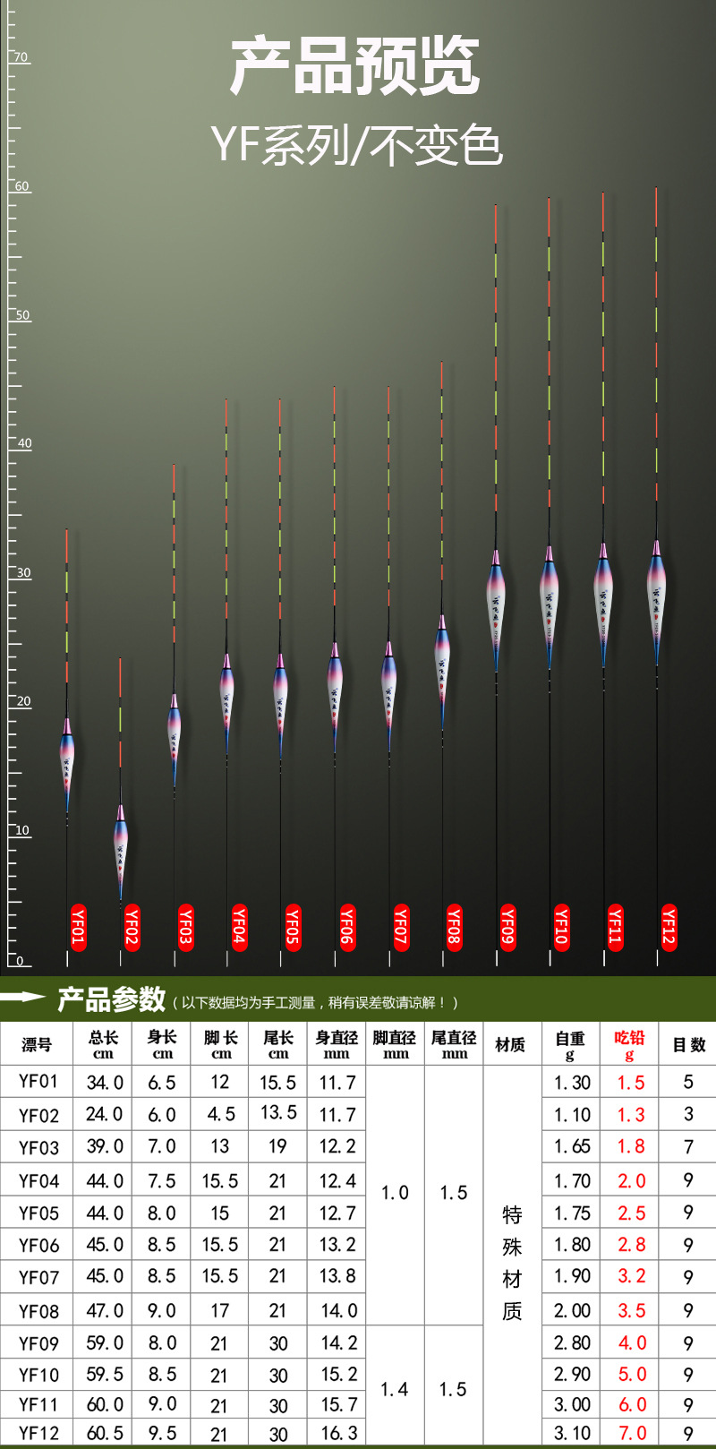Click the 特殊材质 material cell
716x1449 pixels.
click(512, 1263)
